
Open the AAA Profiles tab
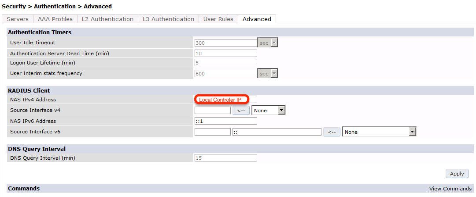(55, 19)
